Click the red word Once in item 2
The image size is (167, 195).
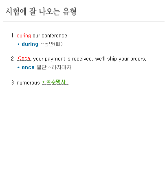[x=24, y=58]
